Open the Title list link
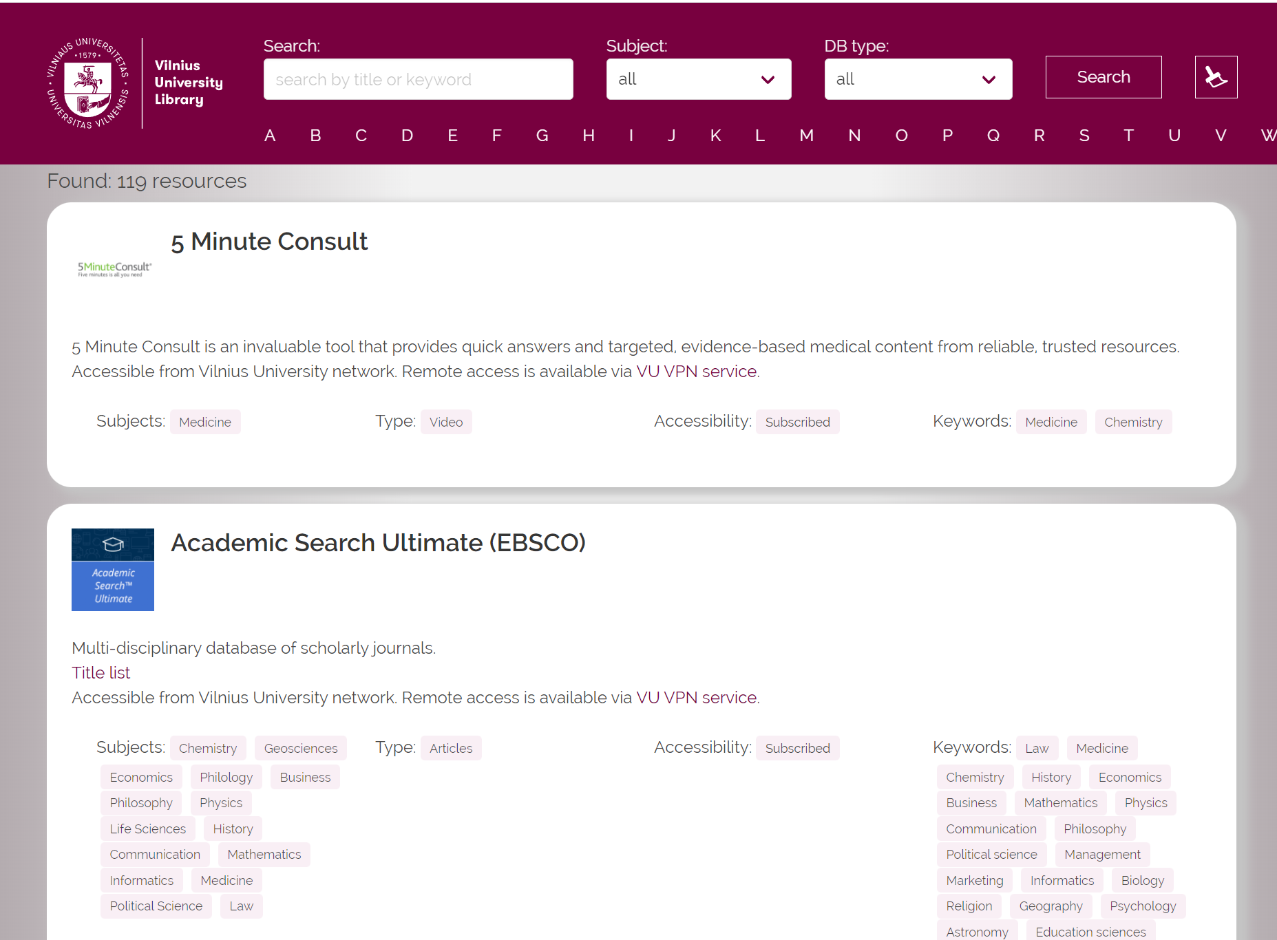1277x940 pixels. click(x=101, y=672)
